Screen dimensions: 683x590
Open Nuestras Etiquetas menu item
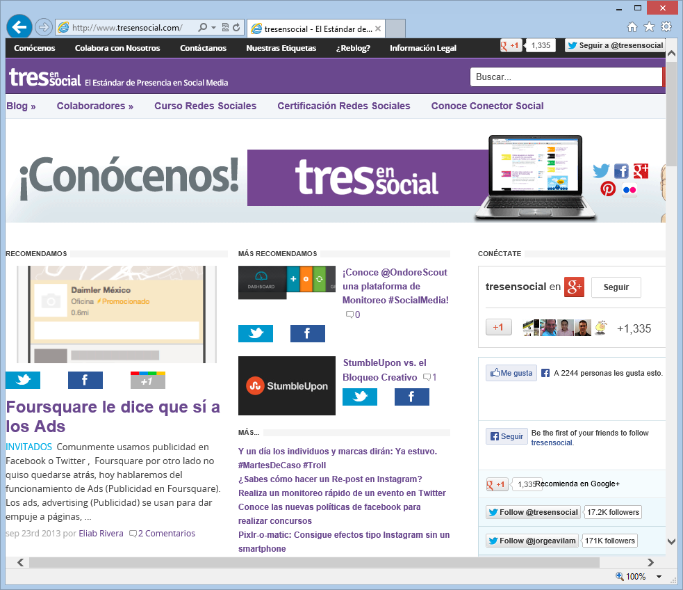point(281,48)
